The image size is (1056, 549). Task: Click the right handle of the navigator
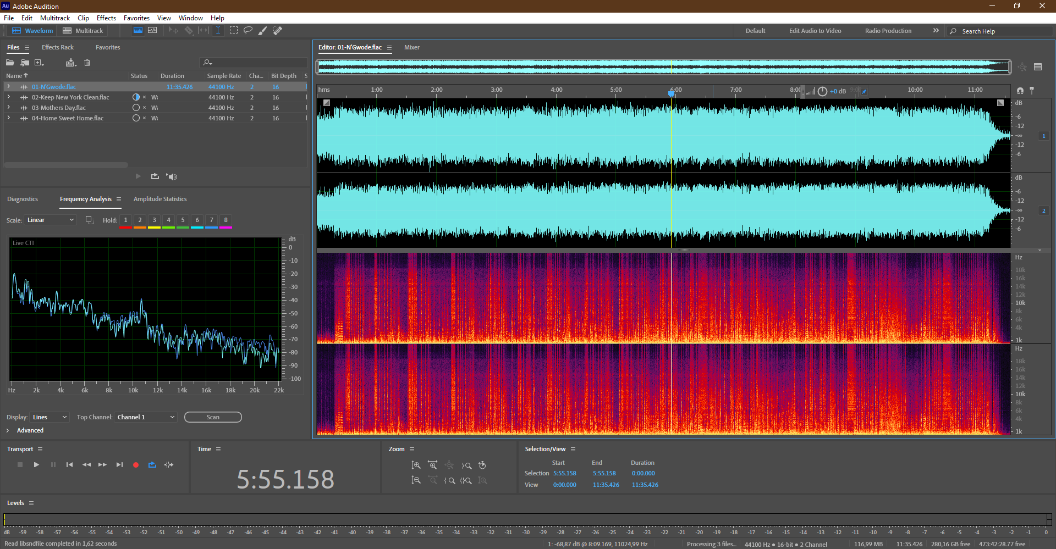point(1009,67)
